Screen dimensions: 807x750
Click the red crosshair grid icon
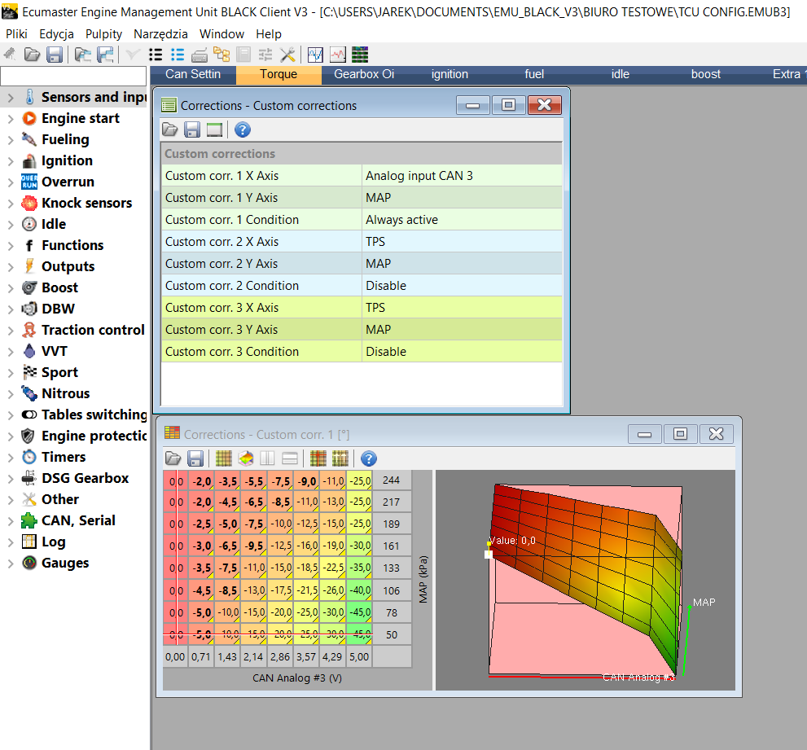tap(318, 458)
